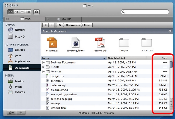Open Pictures in the sidebar
This screenshot has height=119, width=175.
(x=16, y=92)
